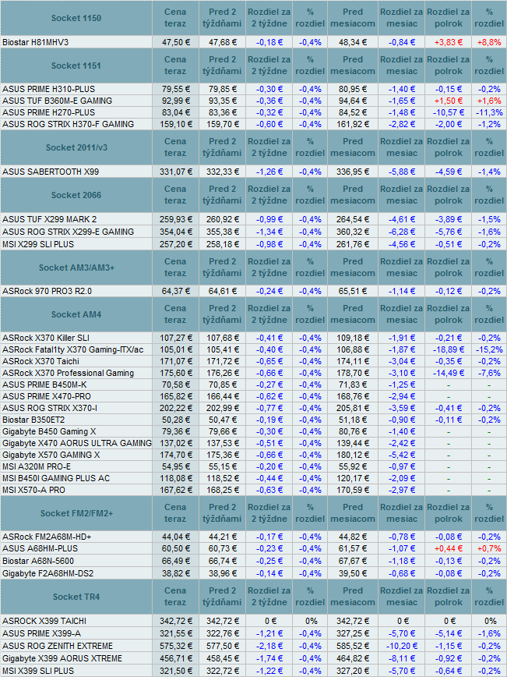Image resolution: width=507 pixels, height=677 pixels.
Task: Click the red +1,50 € half-year difference
Action: (x=449, y=101)
